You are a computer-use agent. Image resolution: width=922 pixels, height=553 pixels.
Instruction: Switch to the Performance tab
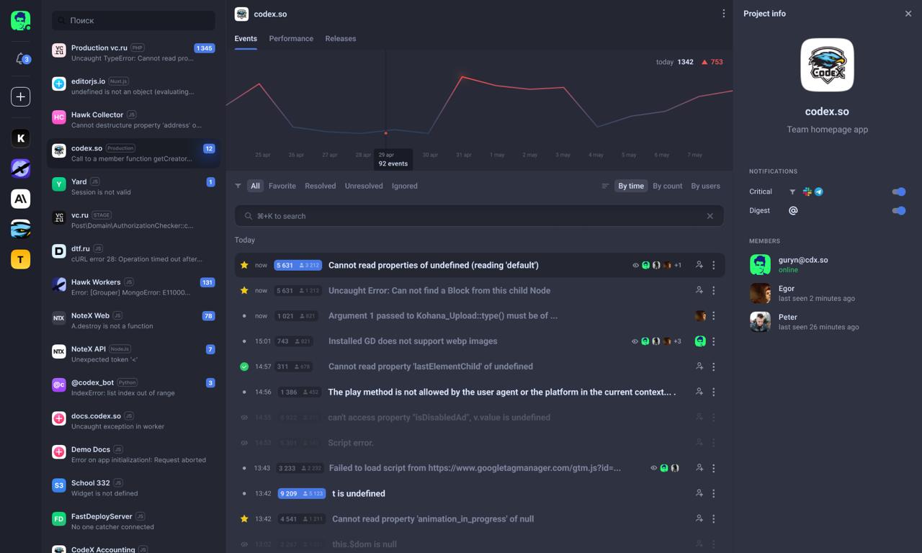291,39
